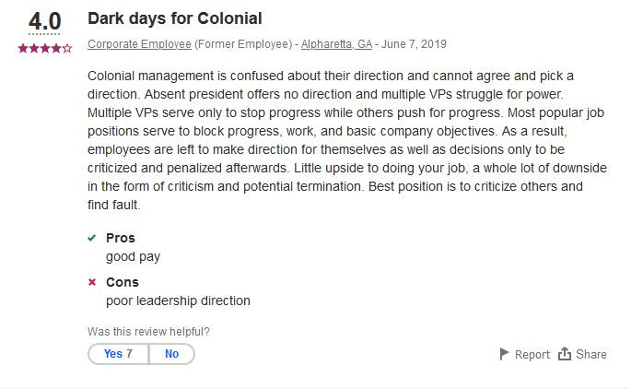Click the Share upload icon

564,354
